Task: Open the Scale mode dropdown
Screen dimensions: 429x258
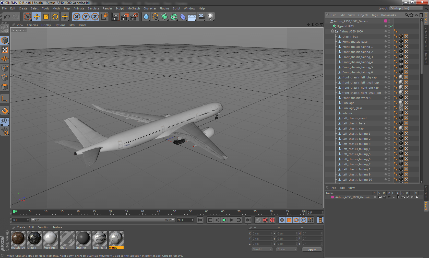Action: (x=287, y=249)
